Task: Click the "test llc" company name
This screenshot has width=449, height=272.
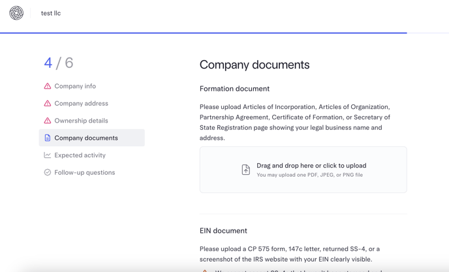Action: (51, 13)
